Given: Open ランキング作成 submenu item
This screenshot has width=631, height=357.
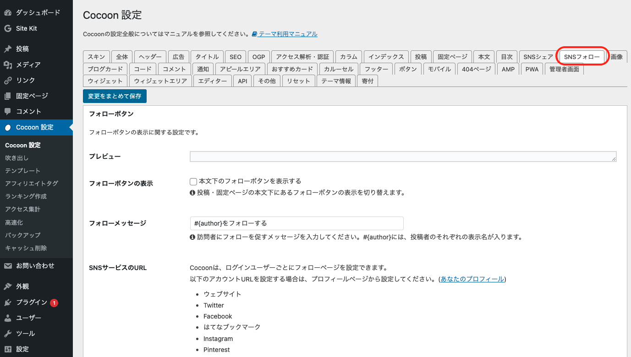Looking at the screenshot, I should coord(26,196).
